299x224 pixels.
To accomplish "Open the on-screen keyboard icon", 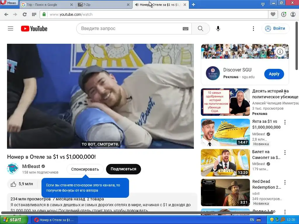I will [x=185, y=29].
